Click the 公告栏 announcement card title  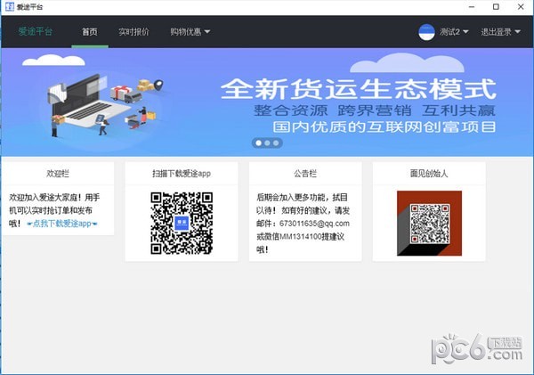[x=305, y=172]
